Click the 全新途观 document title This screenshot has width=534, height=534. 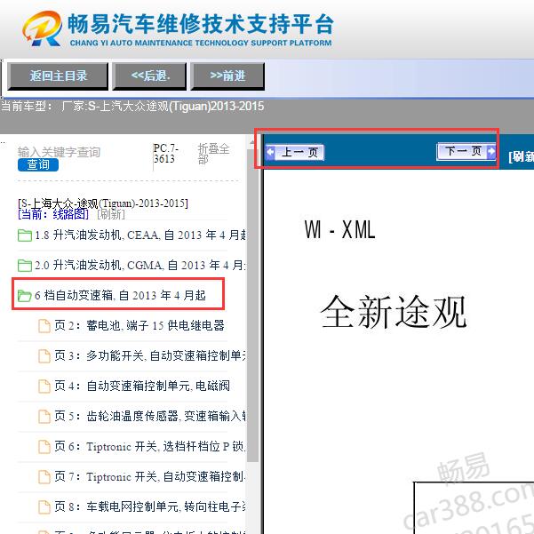click(394, 312)
